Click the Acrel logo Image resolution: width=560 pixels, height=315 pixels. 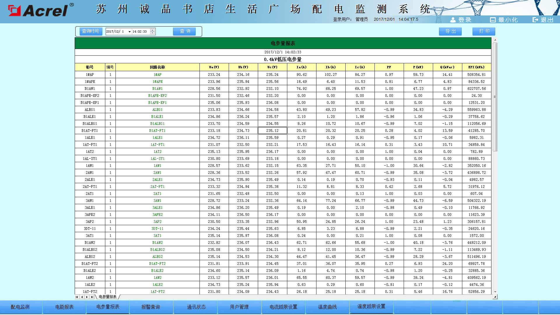[x=41, y=10]
